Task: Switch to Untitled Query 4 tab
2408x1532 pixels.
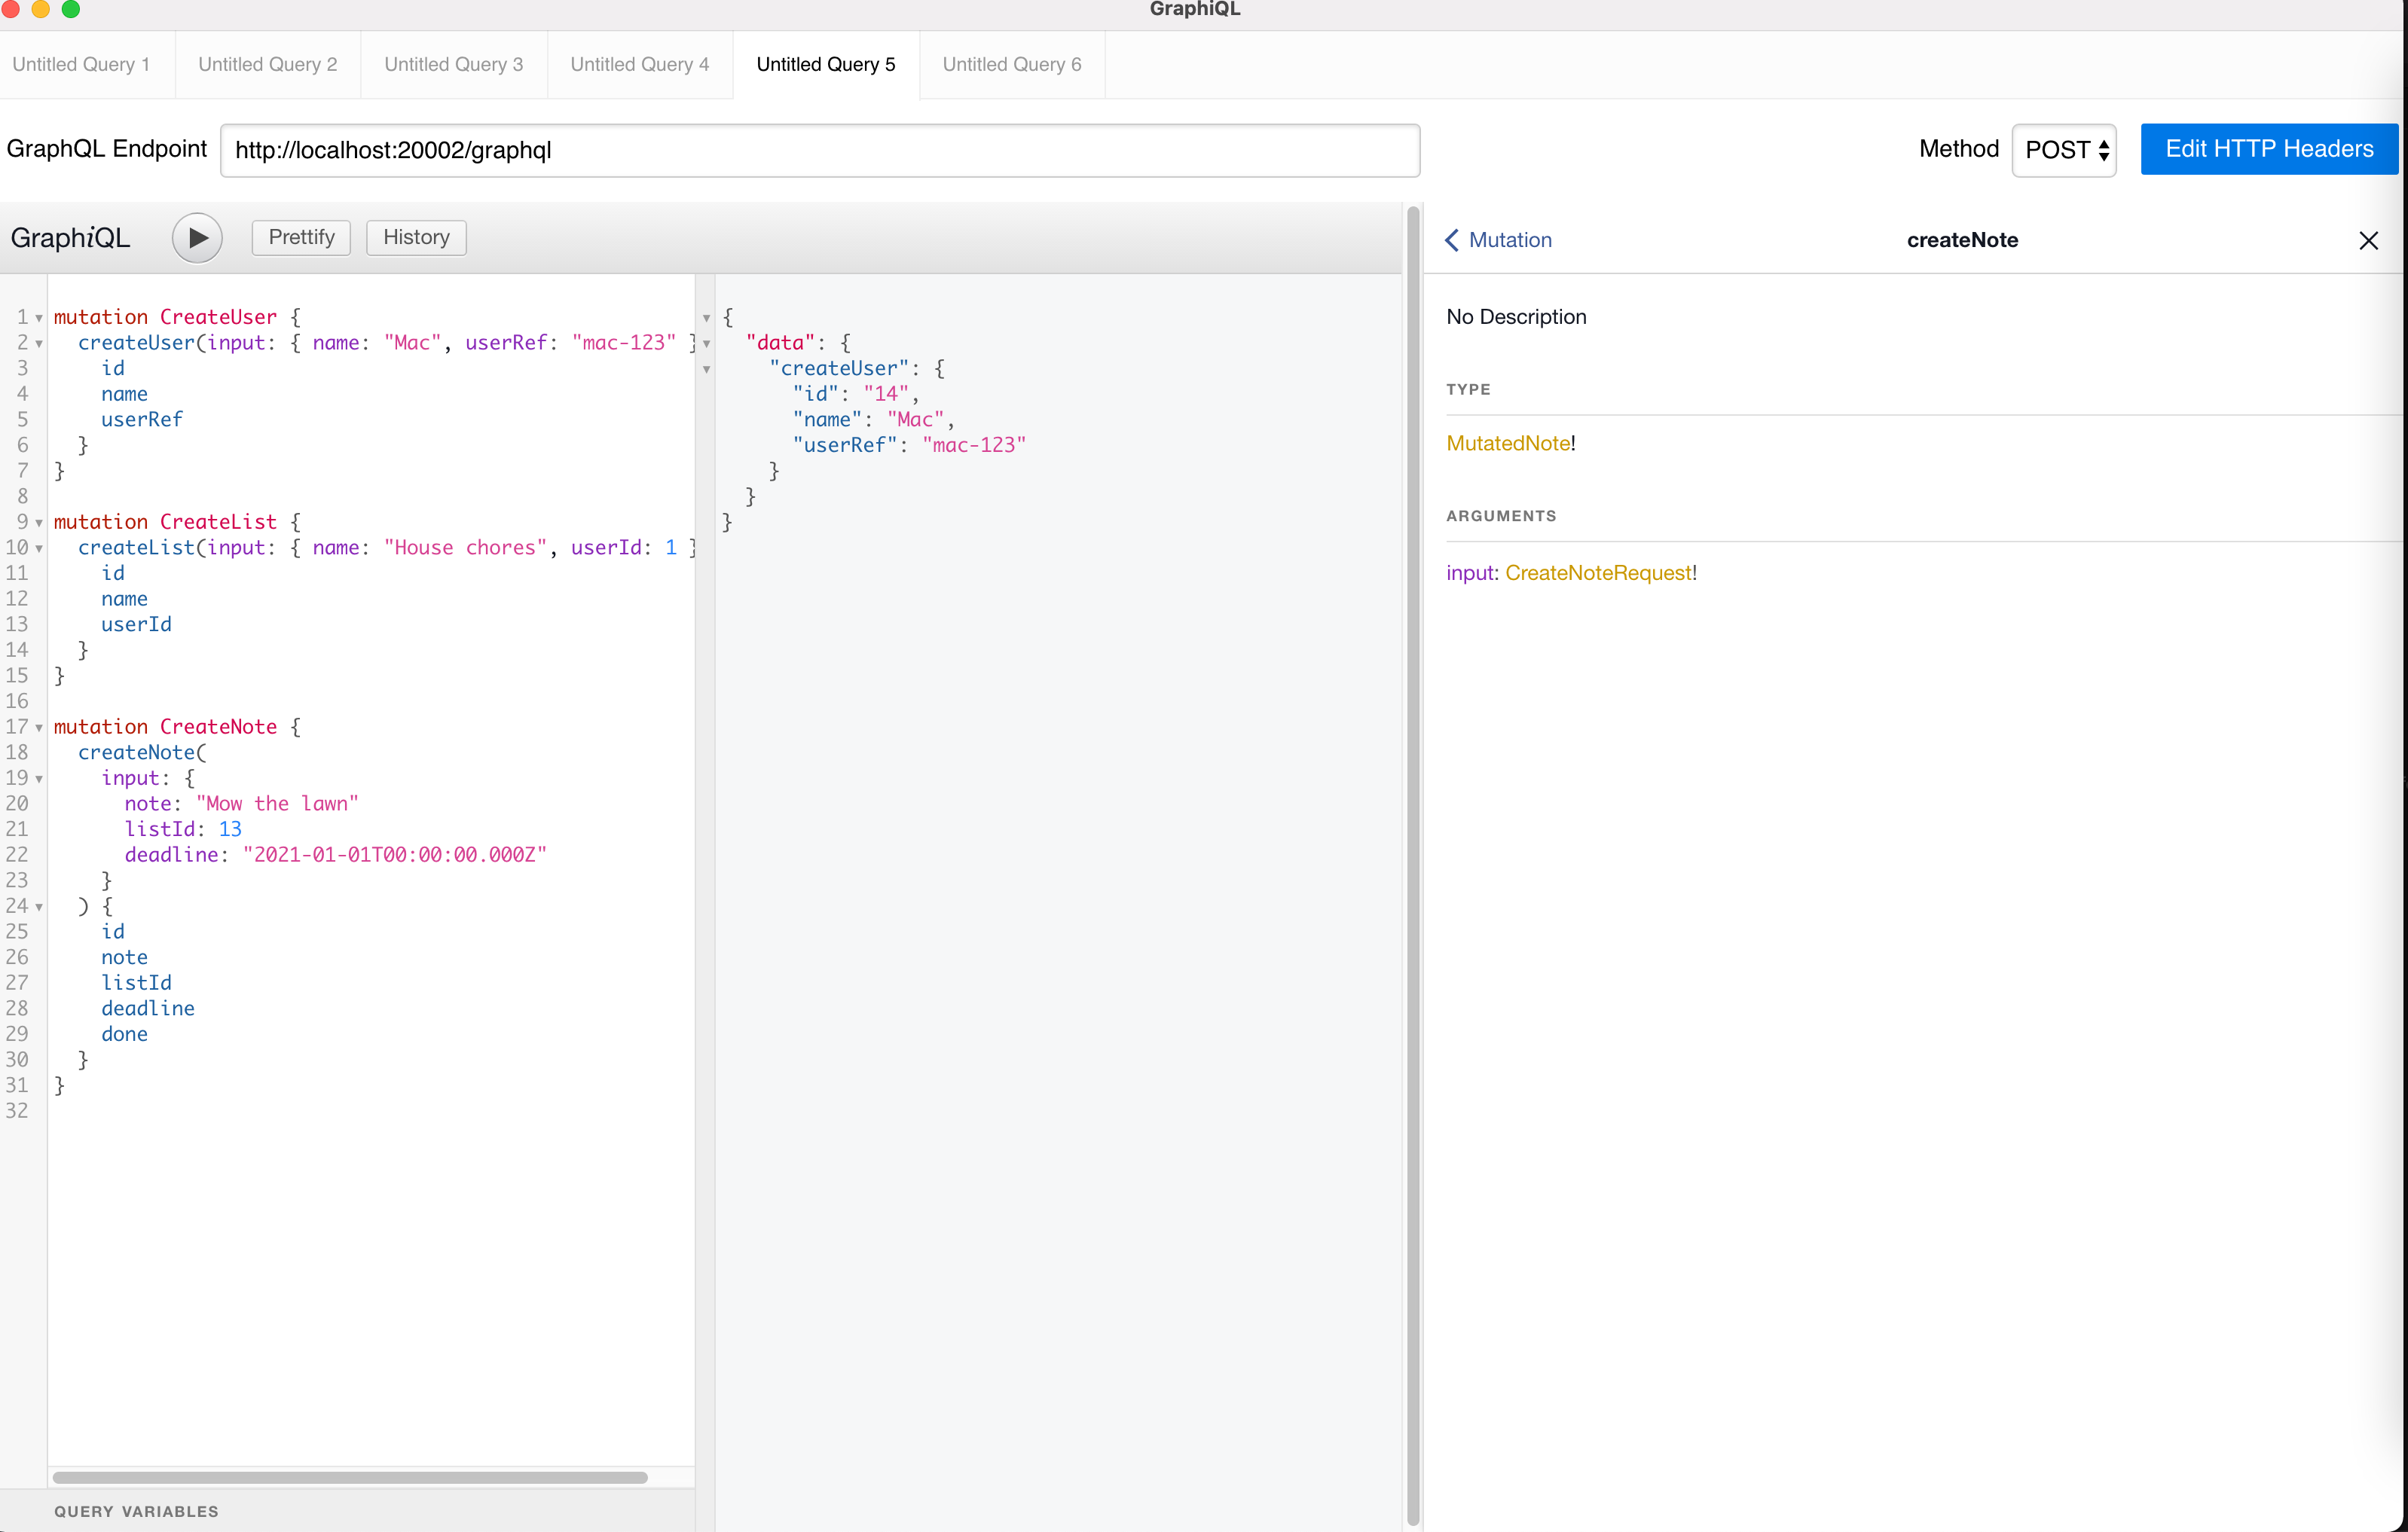Action: (x=640, y=64)
